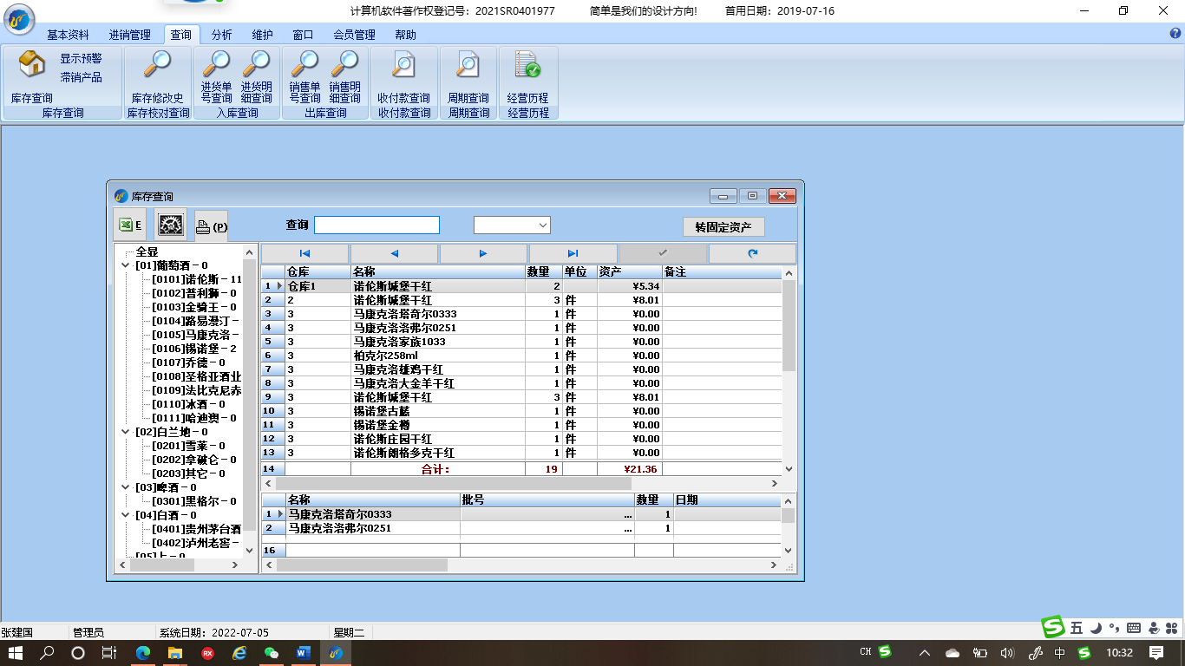
Task: Open 进货单号查询 in ribbon
Action: pos(216,65)
